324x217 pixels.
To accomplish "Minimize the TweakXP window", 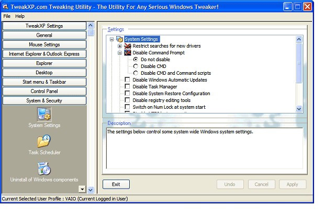I will coord(287,7).
